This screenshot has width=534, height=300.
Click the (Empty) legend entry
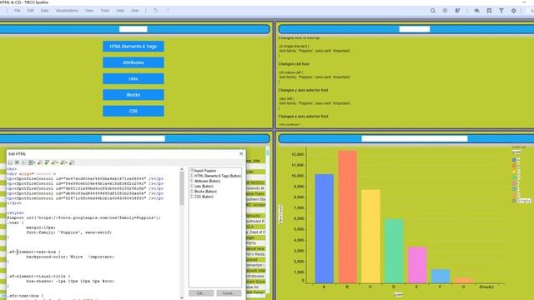[x=521, y=201]
